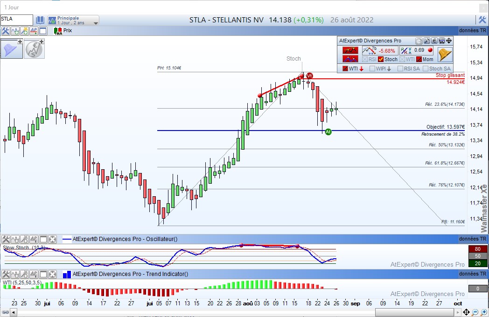The image size is (489, 317).
Task: Click scroll-left arrow on the bottom scrollbar
Action: (x=14, y=312)
